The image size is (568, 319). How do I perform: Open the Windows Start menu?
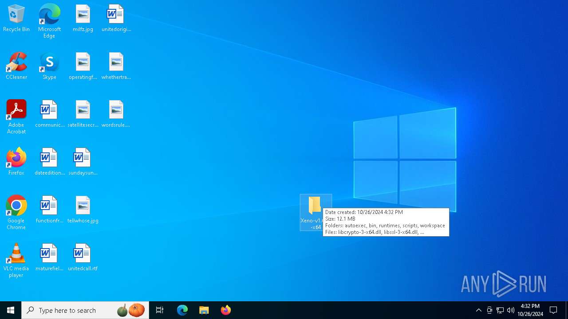[x=11, y=310]
